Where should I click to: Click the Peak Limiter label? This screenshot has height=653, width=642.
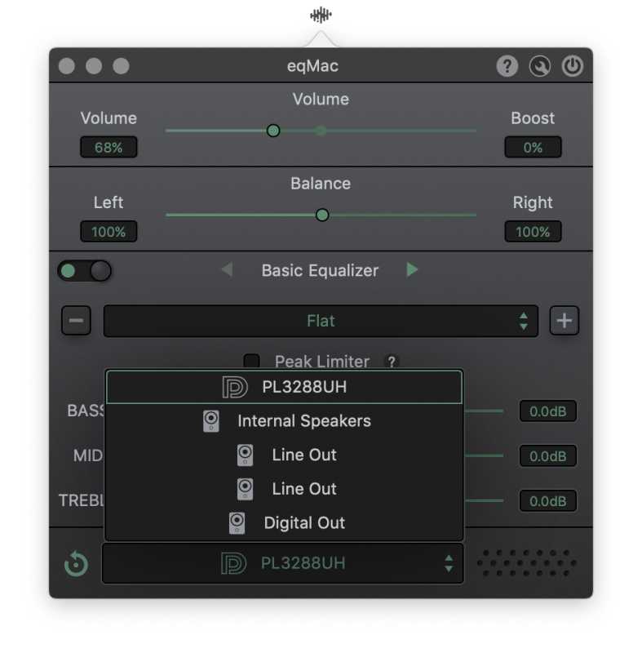click(322, 362)
